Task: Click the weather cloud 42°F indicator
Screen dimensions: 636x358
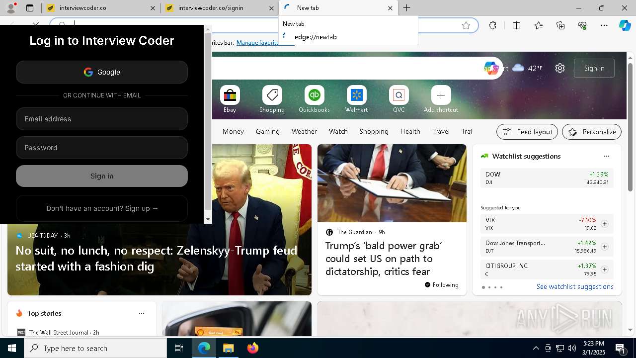Action: [527, 68]
